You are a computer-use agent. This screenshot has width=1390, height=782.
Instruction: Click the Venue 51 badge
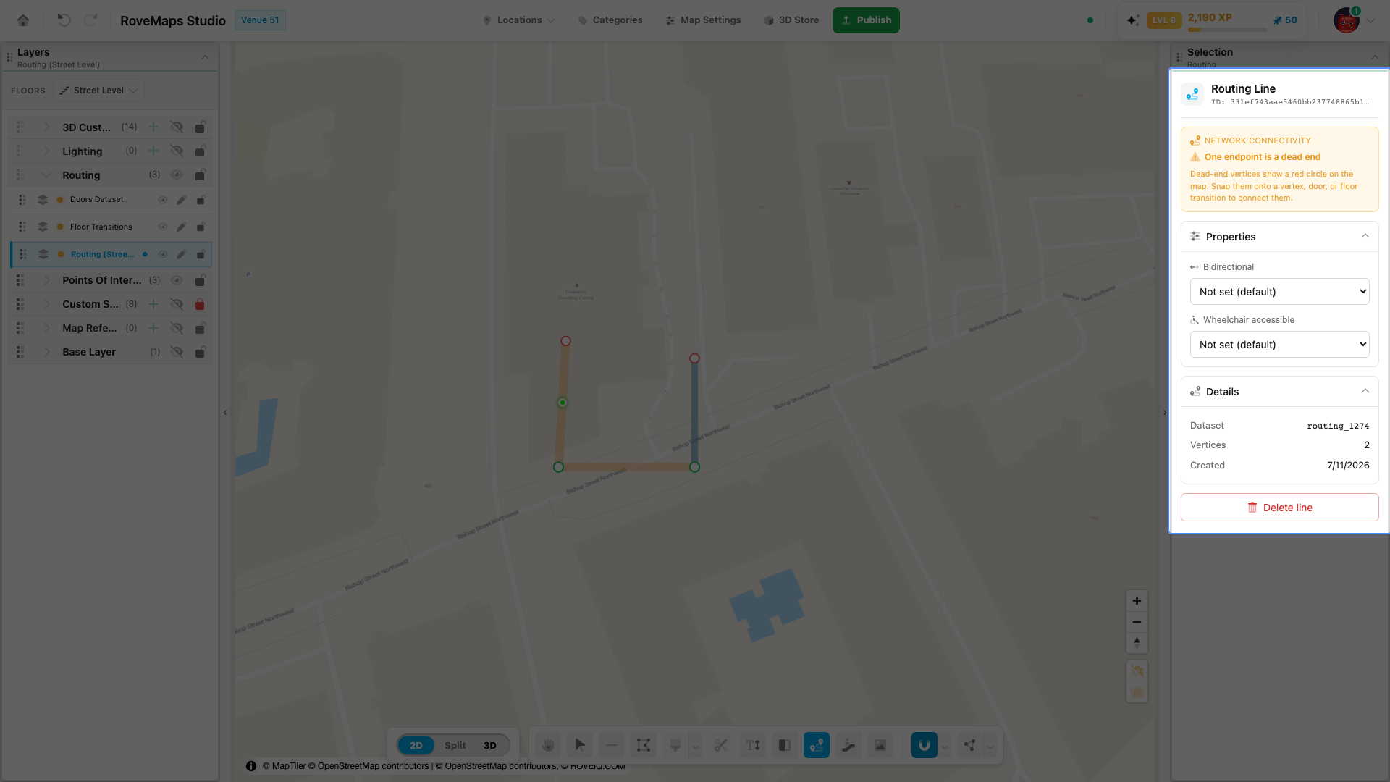tap(260, 20)
